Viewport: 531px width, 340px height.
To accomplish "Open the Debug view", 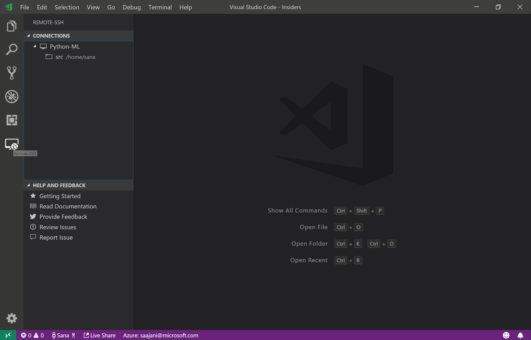I will tap(12, 97).
